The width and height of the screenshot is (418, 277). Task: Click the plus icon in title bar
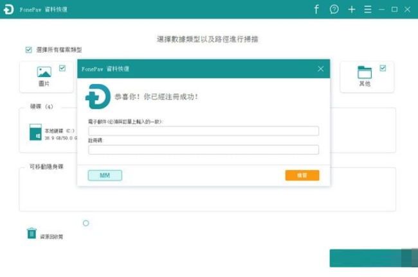tap(352, 10)
